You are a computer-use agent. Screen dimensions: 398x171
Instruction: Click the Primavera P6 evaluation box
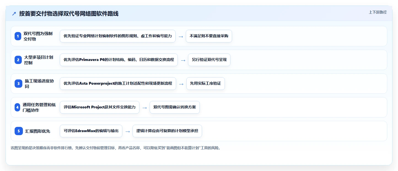[119, 60]
